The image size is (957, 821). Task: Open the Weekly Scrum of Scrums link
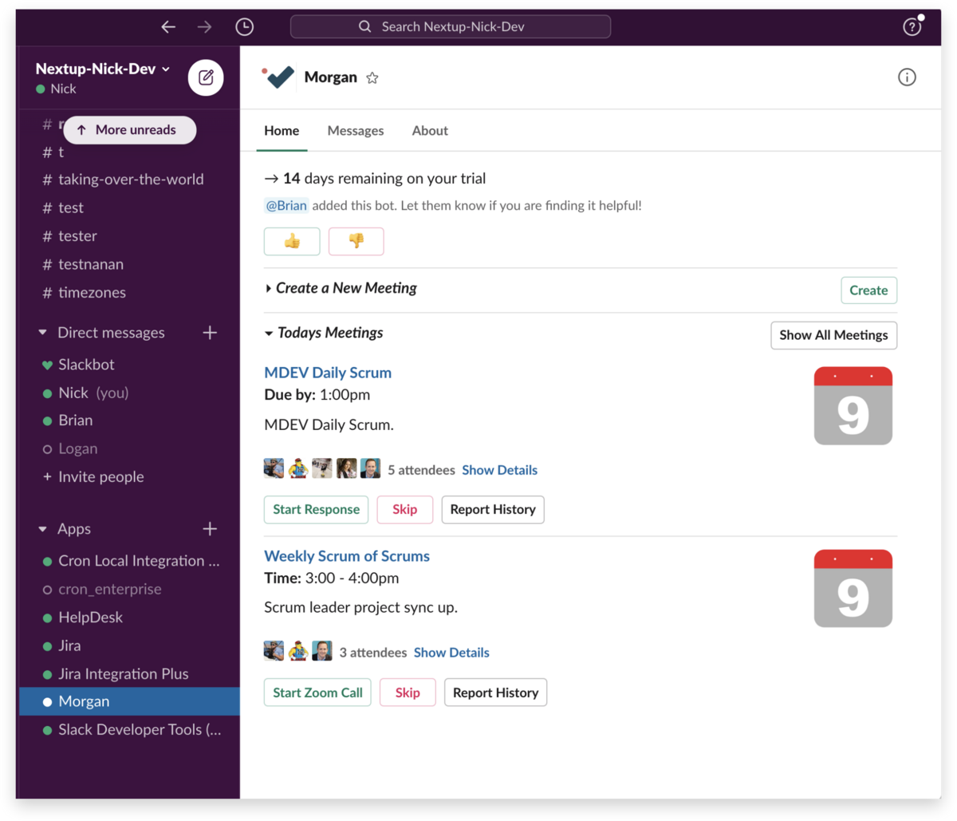[347, 556]
